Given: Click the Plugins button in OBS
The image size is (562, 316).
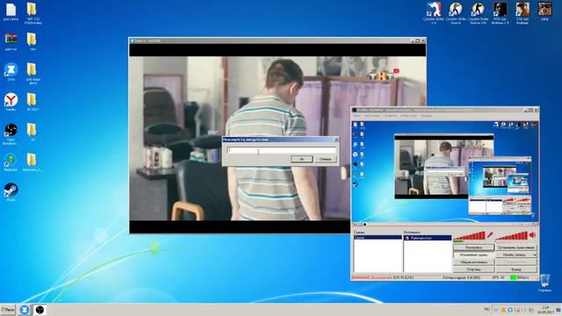Looking at the screenshot, I should 473,269.
